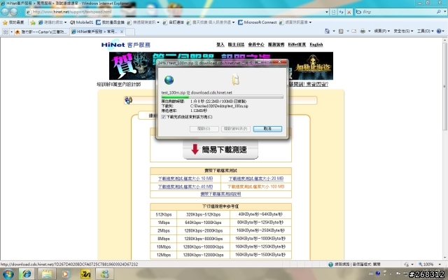Open the Print options dropdown arrow
The image size is (448, 280).
[369, 31]
